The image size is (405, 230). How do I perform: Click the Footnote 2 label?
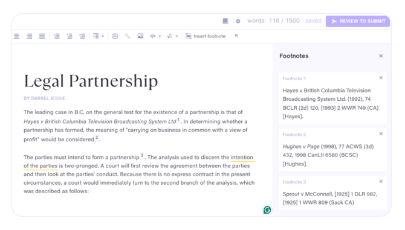tap(294, 135)
